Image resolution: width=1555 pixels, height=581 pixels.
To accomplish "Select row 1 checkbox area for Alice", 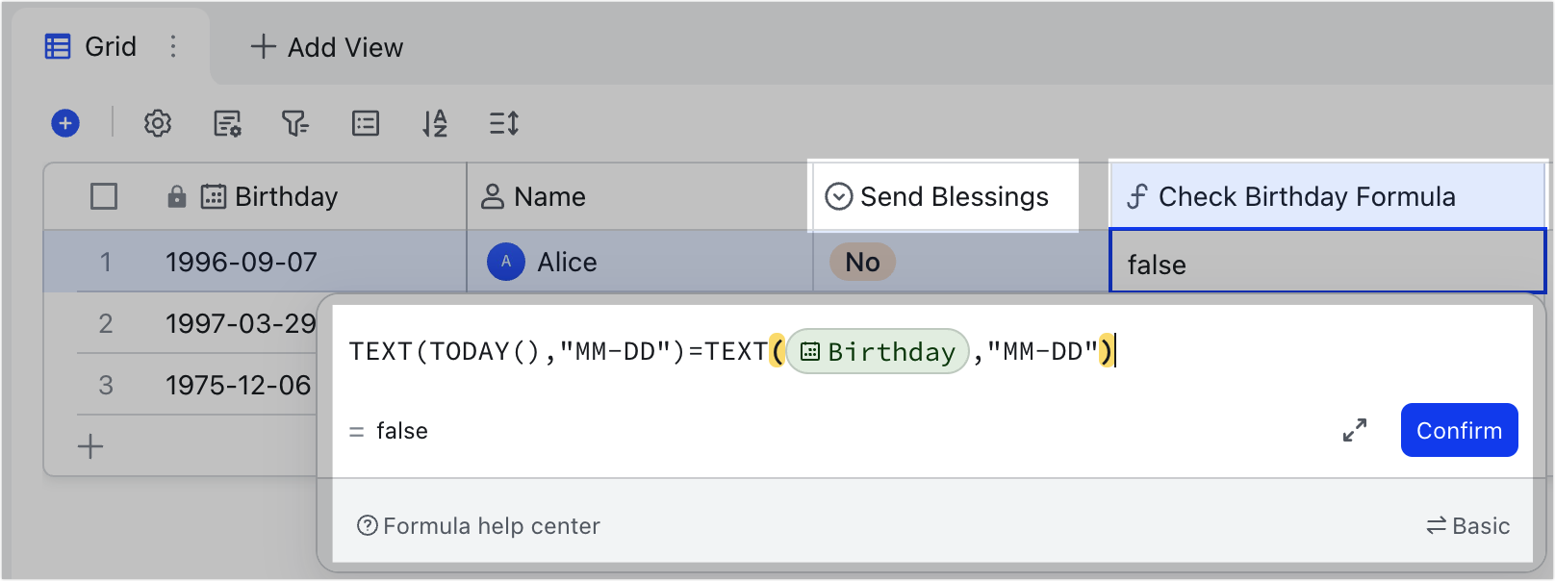I will click(x=105, y=261).
